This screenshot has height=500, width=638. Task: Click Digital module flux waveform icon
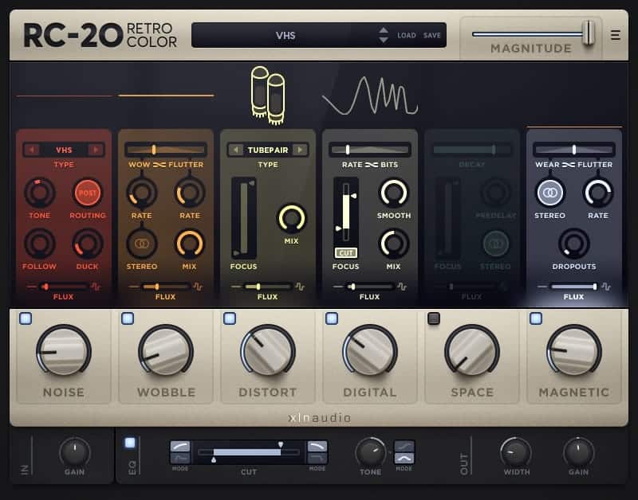[x=402, y=287]
